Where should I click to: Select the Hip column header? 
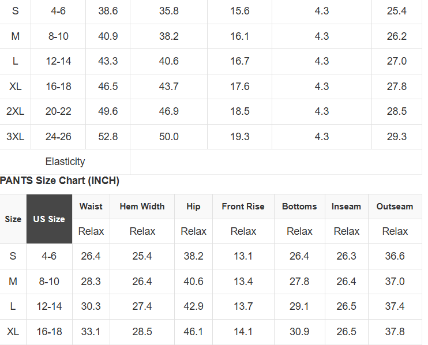(194, 207)
